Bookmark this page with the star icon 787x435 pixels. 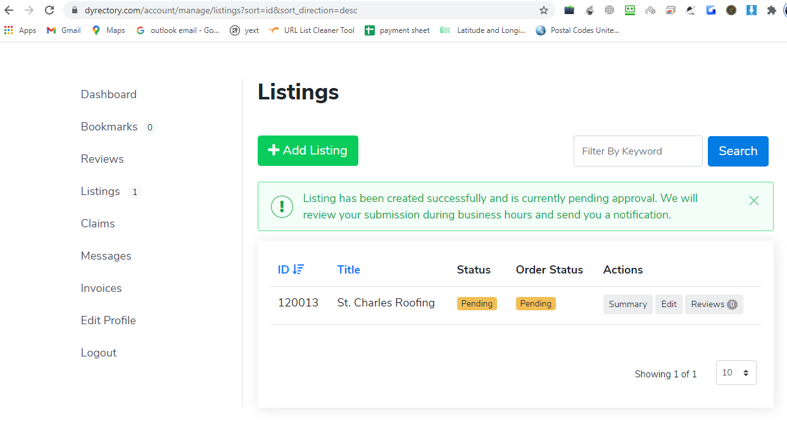tap(544, 10)
